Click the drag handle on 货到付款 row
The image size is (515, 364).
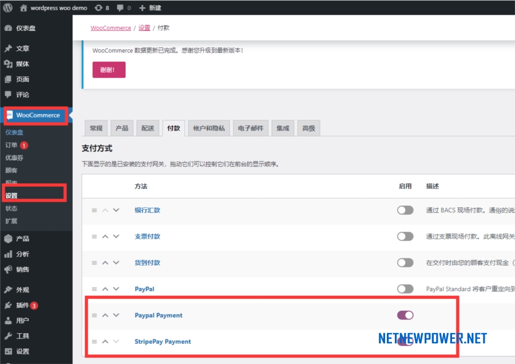[94, 263]
